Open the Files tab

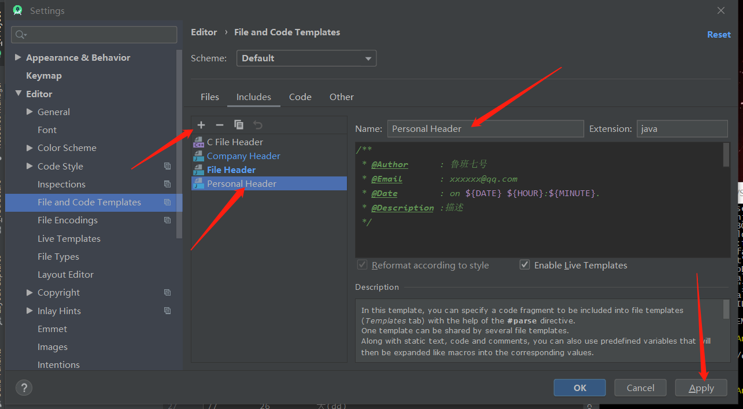click(209, 97)
